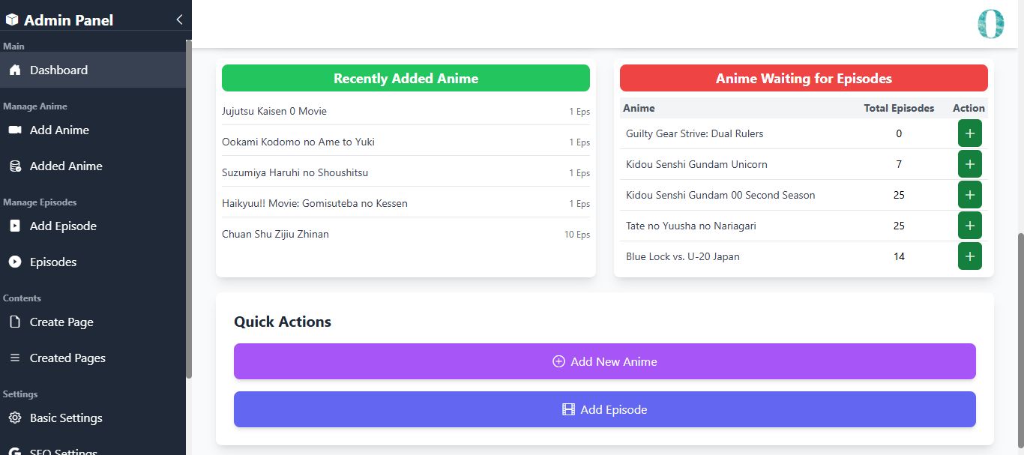Collapse the Admin Panel sidebar

[179, 20]
